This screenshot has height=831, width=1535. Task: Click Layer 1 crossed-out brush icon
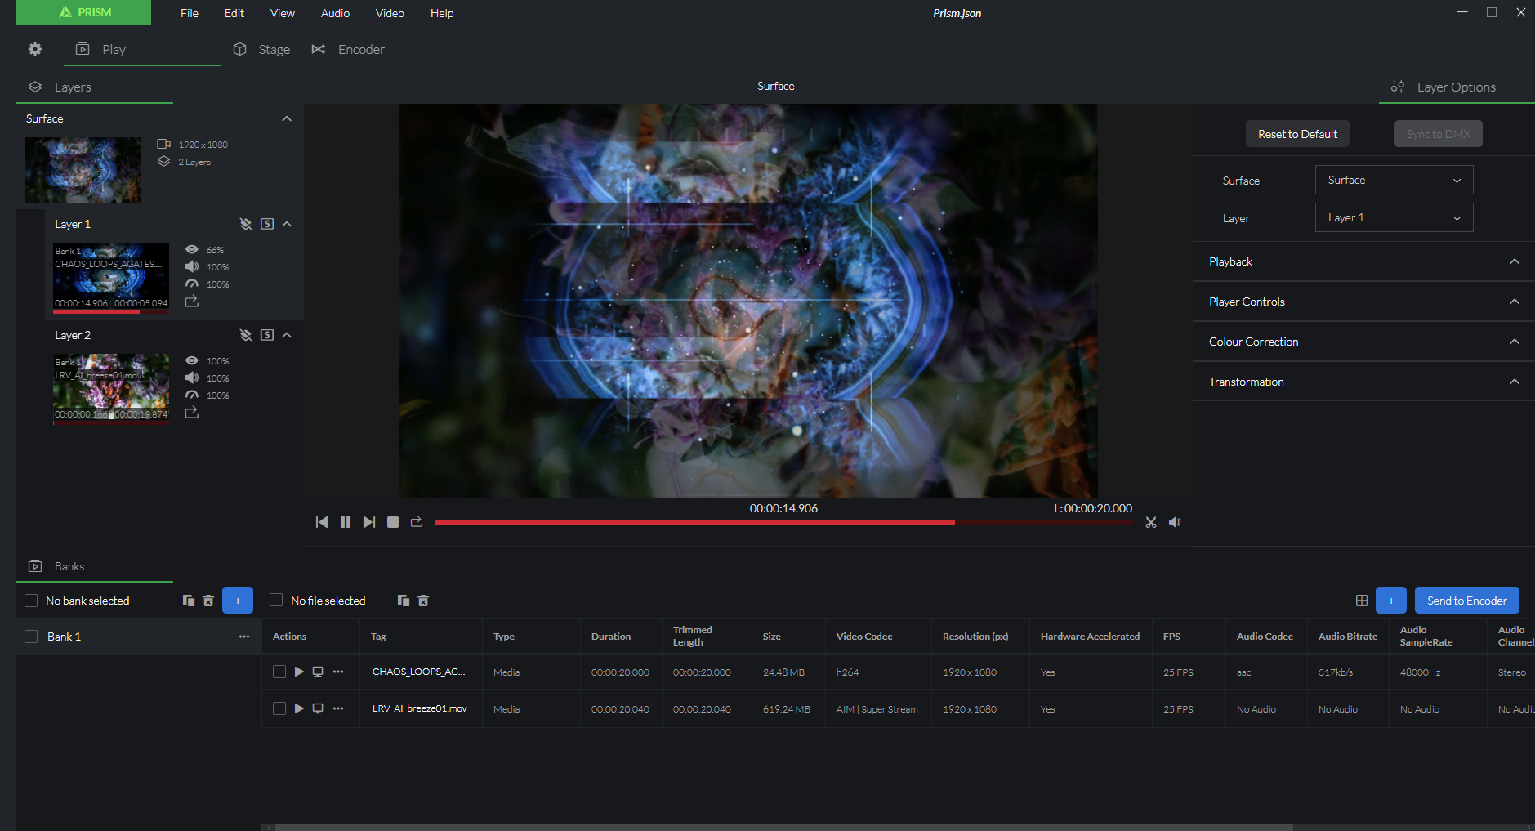[x=245, y=224]
